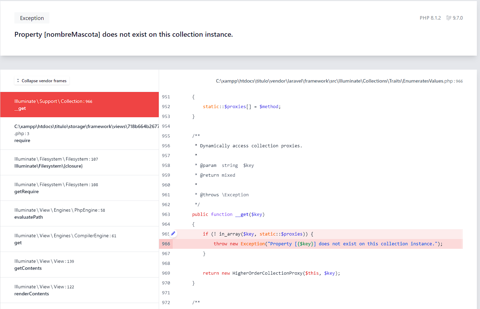Viewport: 480px width, 309px height.
Task: Select the Filesystem:108 getRequire frame
Action: click(x=80, y=188)
